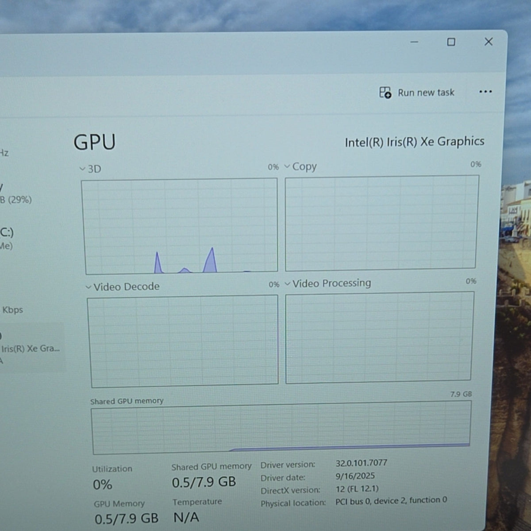531x531 pixels.
Task: Click the 0% value under Utilization
Action: click(x=102, y=485)
